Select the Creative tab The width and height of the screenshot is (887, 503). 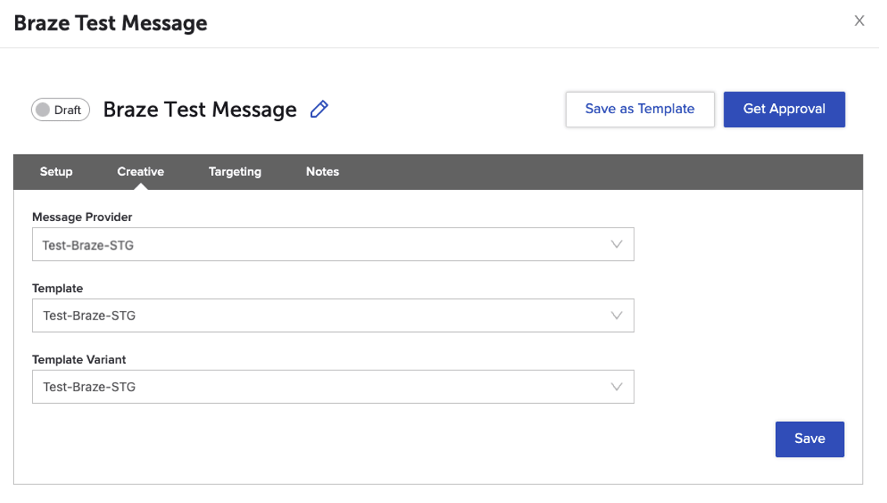coord(141,172)
